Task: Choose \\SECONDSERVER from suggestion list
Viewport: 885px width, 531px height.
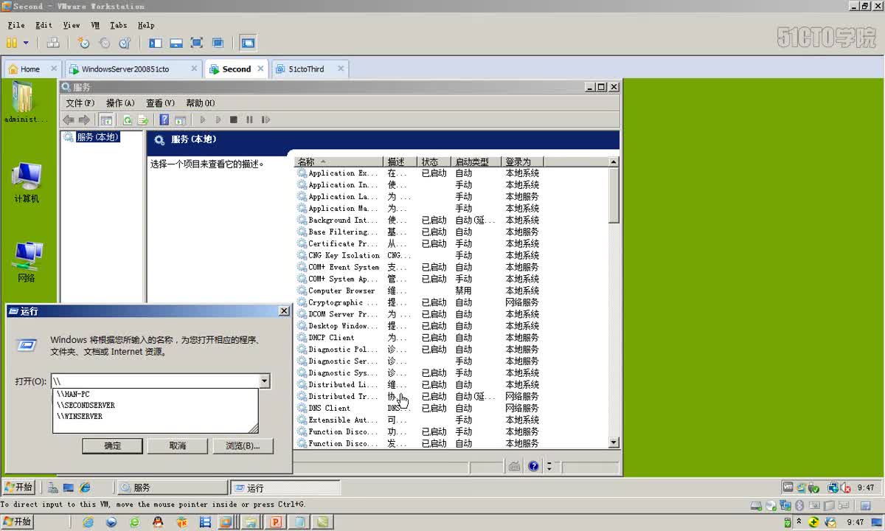Action: pos(156,406)
